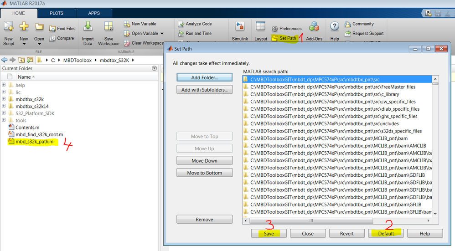Screen dimensions: 455x251
Task: Go back with the blue arrow
Action: tap(5, 60)
